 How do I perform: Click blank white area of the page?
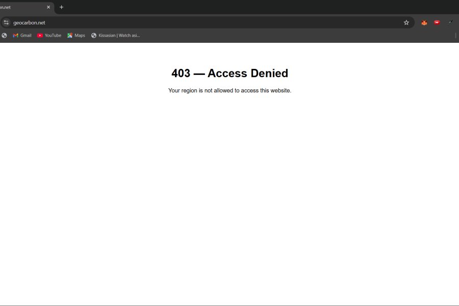(x=229, y=204)
